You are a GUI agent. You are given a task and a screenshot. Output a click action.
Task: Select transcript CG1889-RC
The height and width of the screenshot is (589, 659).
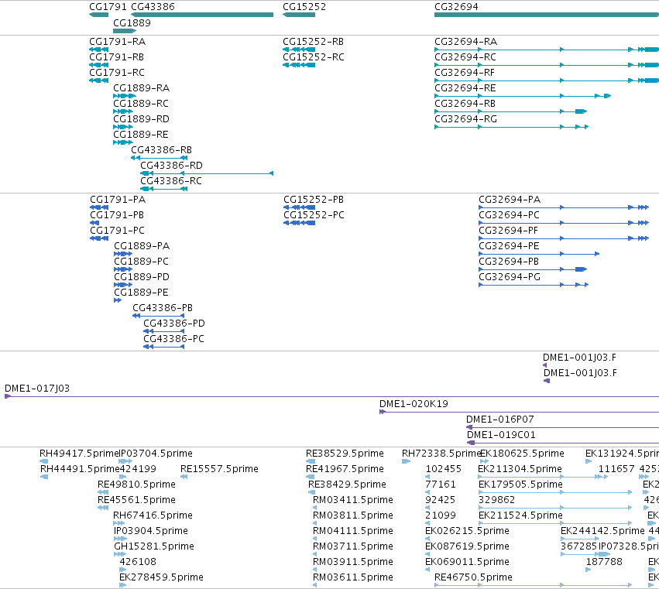[141, 104]
